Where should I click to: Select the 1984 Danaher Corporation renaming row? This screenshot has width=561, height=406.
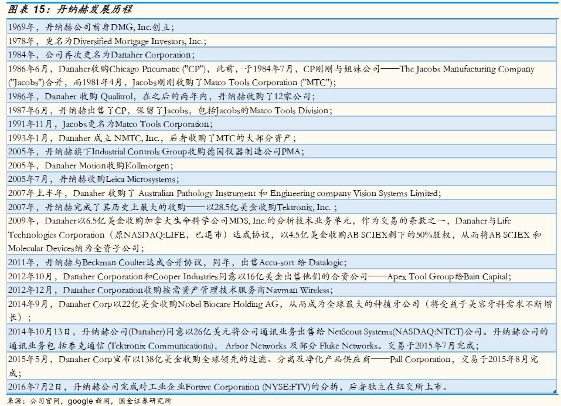[100, 55]
